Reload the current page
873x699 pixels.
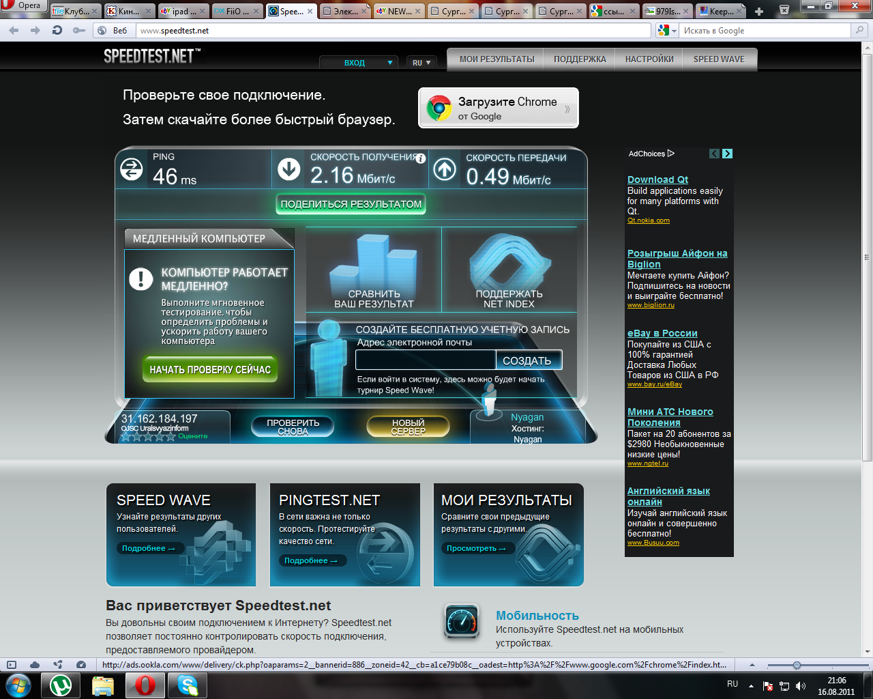[57, 31]
